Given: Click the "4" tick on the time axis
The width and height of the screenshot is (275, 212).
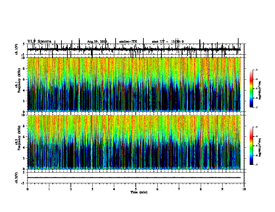Looking at the screenshot, I should pyautogui.click(x=114, y=189).
